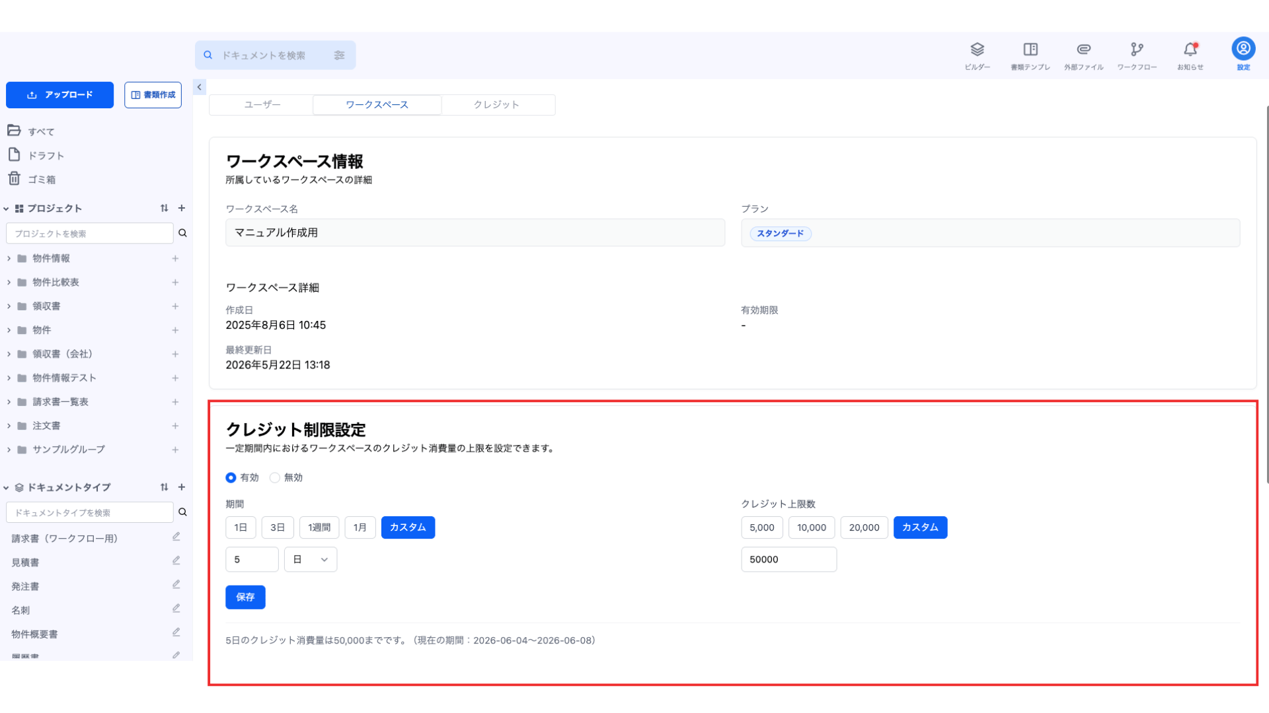Screen dimensions: 1269x713
Task: Click the custom period number field
Action: [252, 559]
